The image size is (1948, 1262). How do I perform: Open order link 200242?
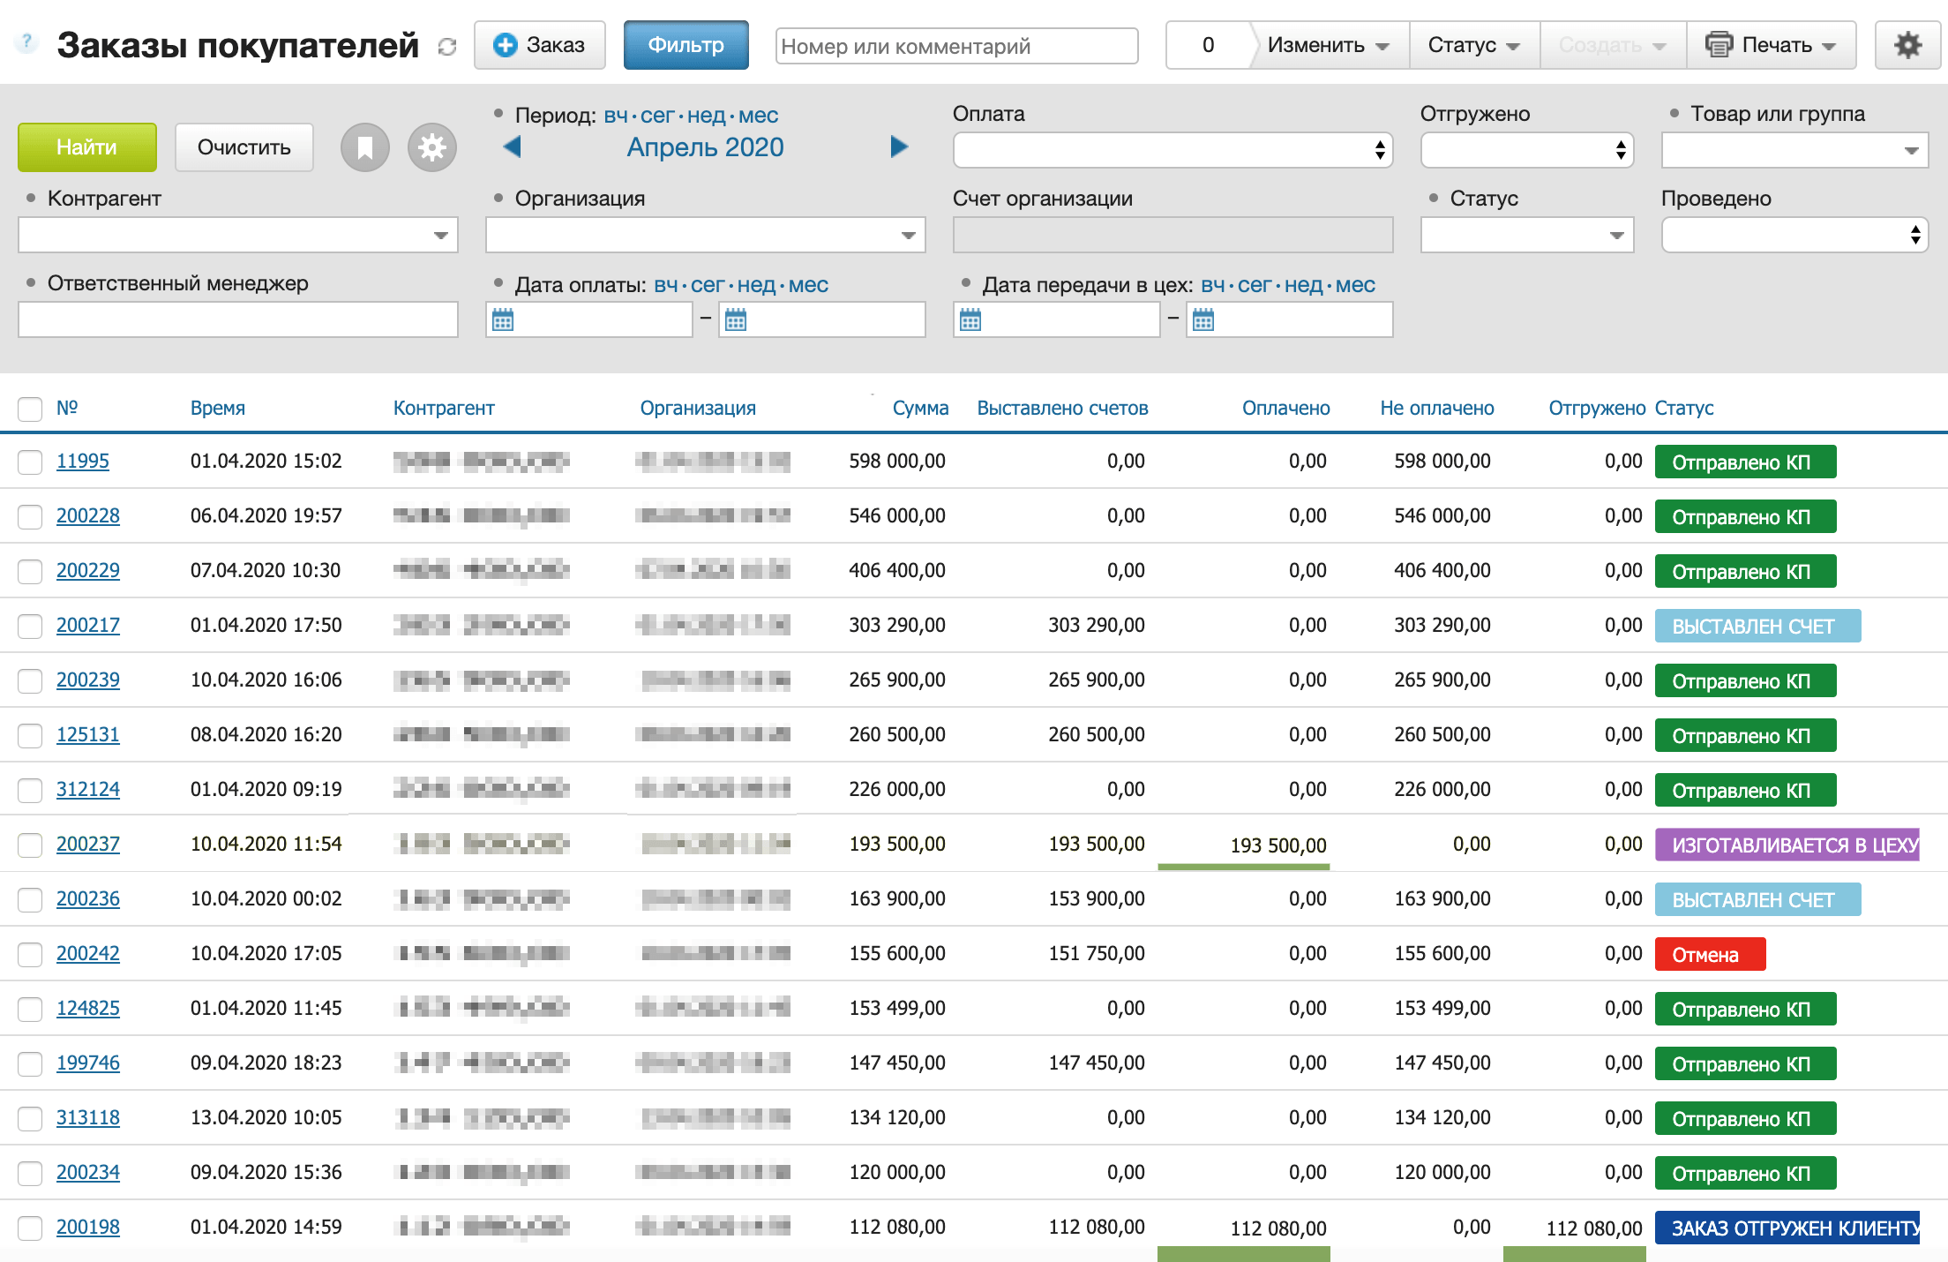click(88, 953)
